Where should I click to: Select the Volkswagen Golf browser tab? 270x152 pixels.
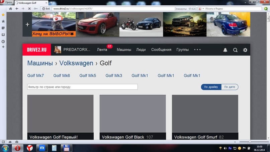click(31, 3)
